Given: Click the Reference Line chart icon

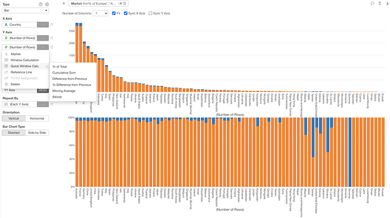Looking at the screenshot, I should tap(6, 72).
